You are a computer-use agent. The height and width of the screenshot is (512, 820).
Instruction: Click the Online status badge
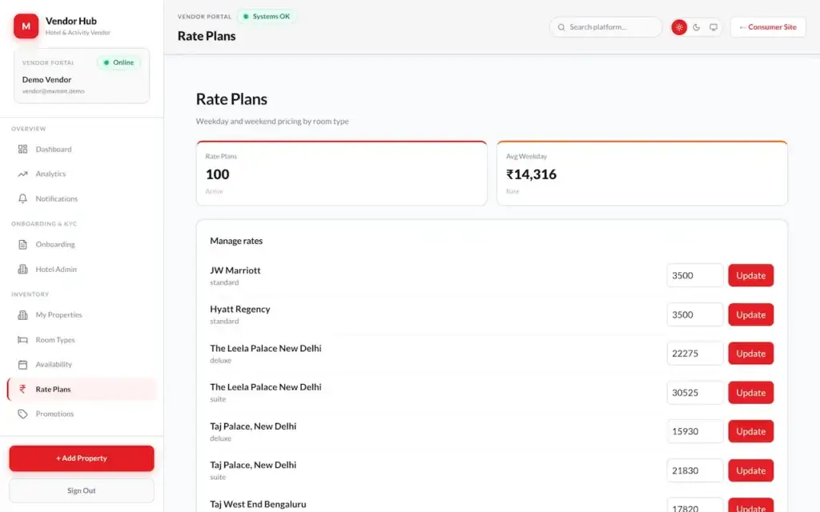(119, 62)
